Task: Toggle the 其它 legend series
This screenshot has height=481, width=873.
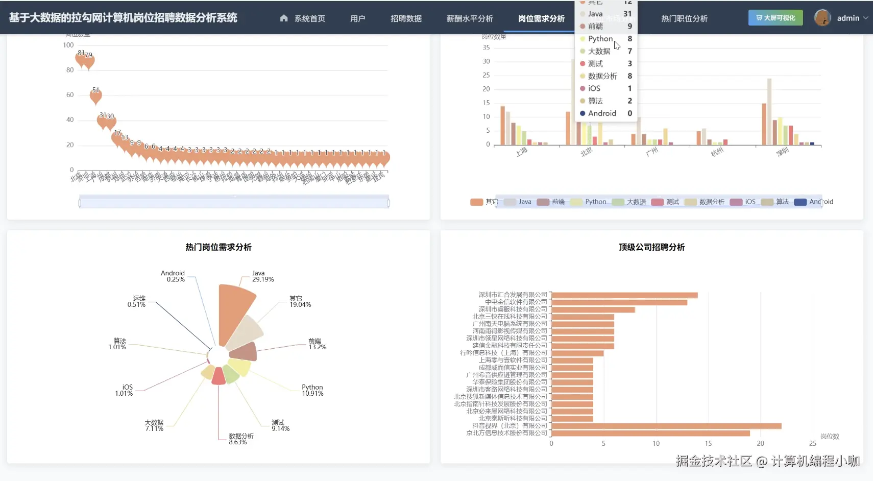Action: coord(484,202)
